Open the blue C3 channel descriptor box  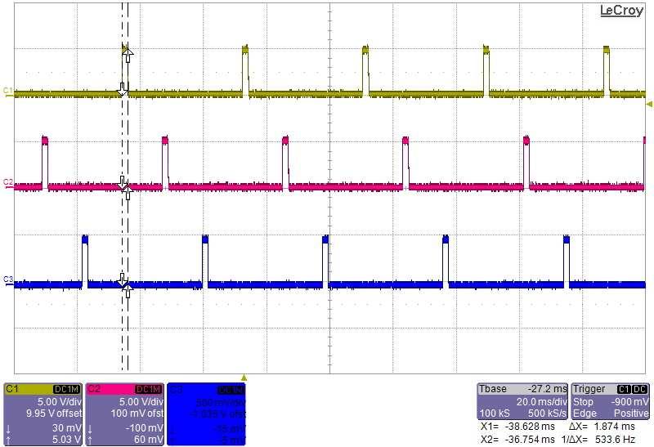207,414
